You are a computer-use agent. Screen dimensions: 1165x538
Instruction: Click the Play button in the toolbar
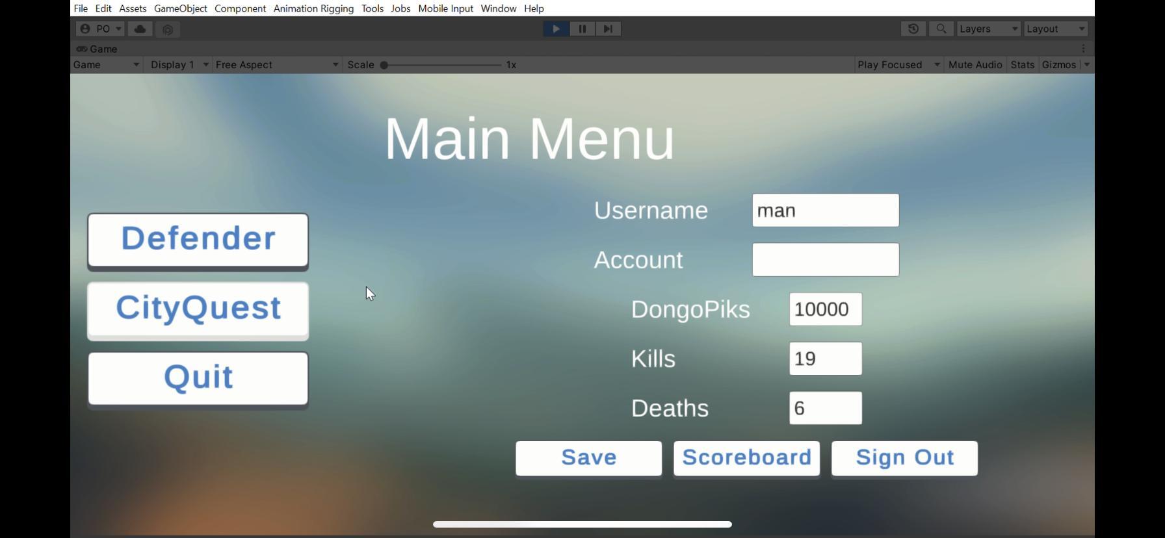[x=556, y=29]
